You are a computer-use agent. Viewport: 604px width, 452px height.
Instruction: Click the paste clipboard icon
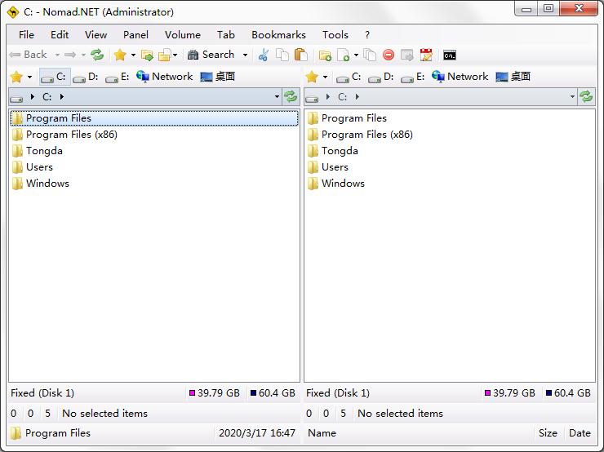pyautogui.click(x=300, y=55)
